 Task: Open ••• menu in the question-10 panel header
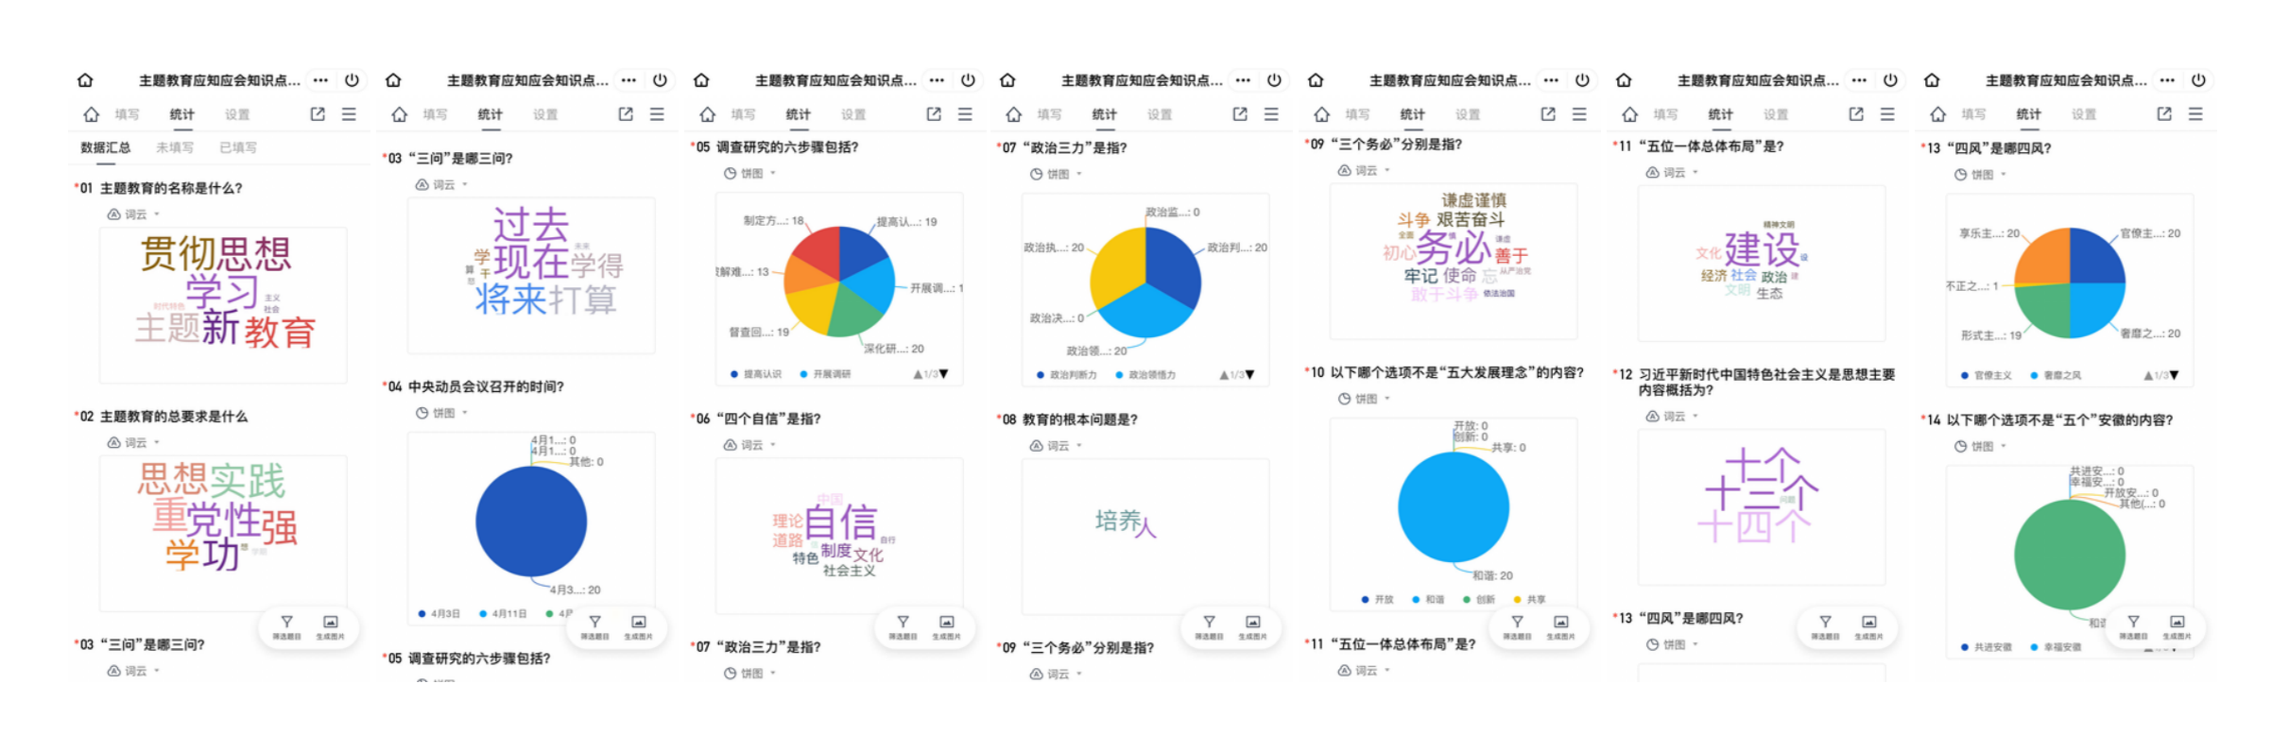tap(1551, 80)
